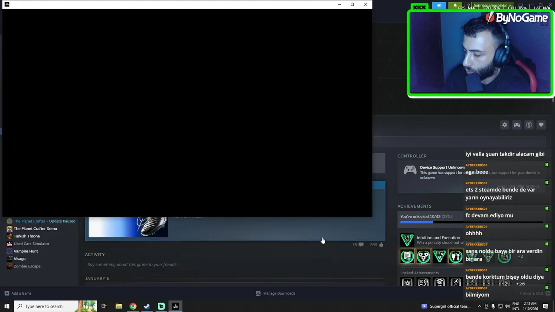Open Task View in taskbar
The width and height of the screenshot is (555, 312).
click(x=104, y=306)
